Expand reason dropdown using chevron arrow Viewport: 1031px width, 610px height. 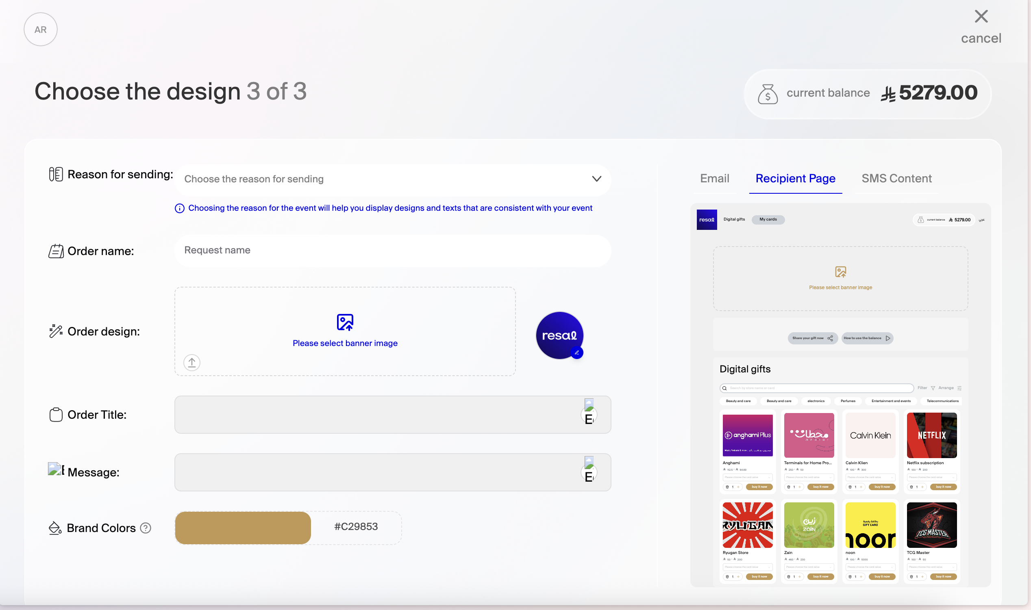point(596,179)
